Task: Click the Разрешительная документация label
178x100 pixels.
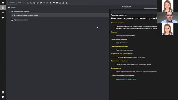Action: click(x=122, y=54)
